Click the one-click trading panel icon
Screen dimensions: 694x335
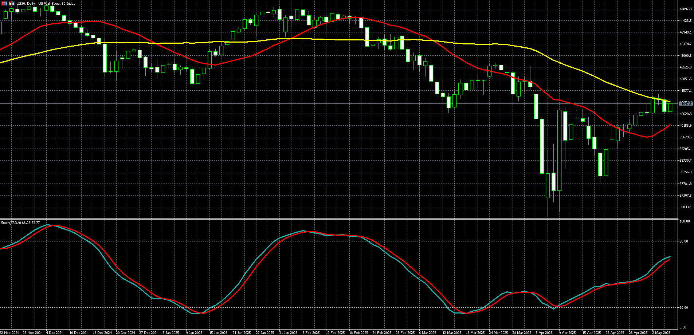[x=12, y=4]
